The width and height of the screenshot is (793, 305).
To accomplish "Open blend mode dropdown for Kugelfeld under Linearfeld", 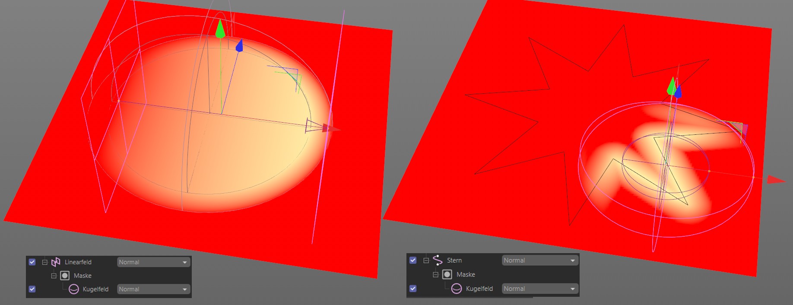I will (153, 289).
